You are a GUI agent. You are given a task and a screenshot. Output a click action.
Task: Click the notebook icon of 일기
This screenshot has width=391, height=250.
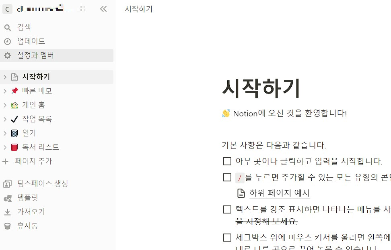(x=14, y=133)
